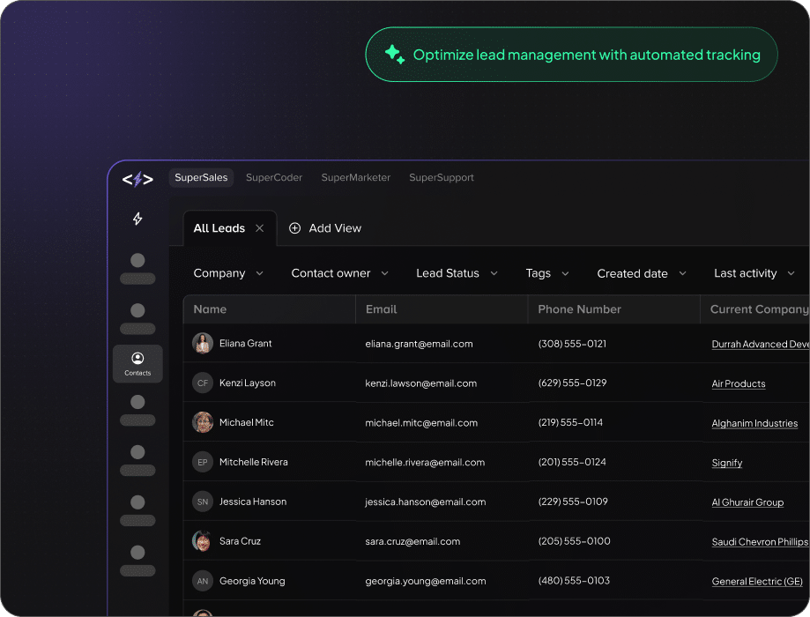Open the Alghanim Industries company link
Viewport: 810px width, 617px height.
pos(754,423)
